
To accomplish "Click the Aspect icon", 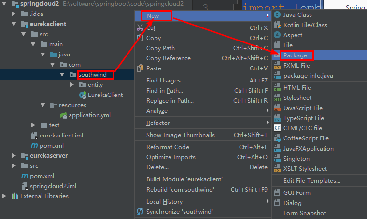I will pos(277,35).
